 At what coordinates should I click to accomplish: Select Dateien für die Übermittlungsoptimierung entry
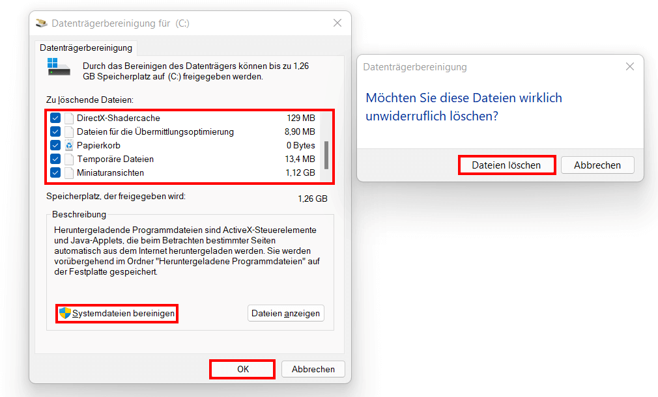(x=155, y=131)
